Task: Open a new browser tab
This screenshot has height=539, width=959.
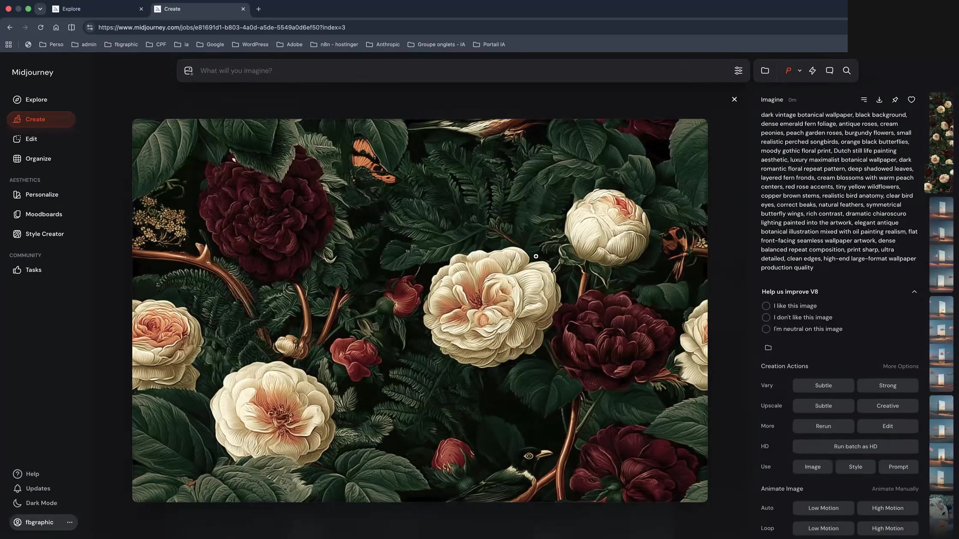Action: pyautogui.click(x=258, y=9)
